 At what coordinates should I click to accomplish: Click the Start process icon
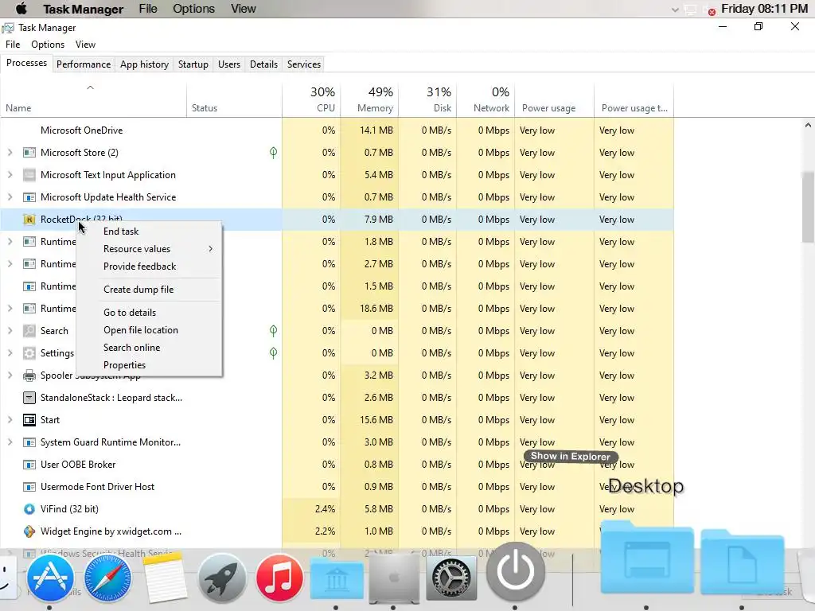coord(29,420)
